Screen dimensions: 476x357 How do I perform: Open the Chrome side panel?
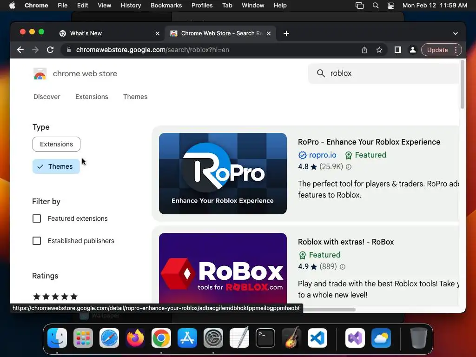(398, 50)
